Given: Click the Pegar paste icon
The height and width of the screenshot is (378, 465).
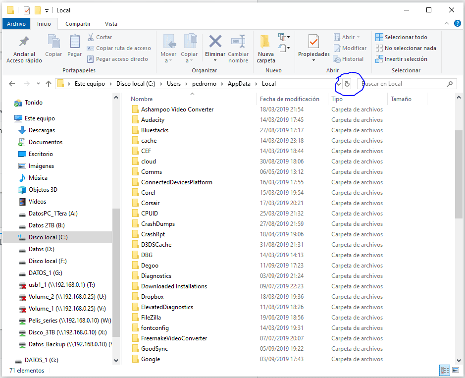Looking at the screenshot, I should (x=74, y=41).
